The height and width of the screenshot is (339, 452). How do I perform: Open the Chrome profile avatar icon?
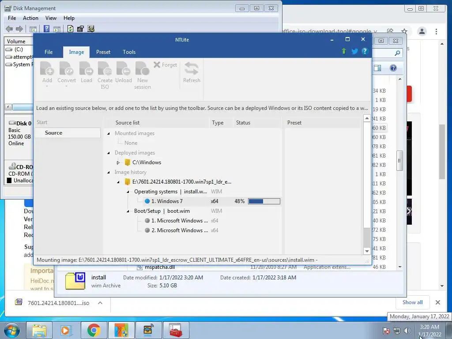tap(422, 31)
